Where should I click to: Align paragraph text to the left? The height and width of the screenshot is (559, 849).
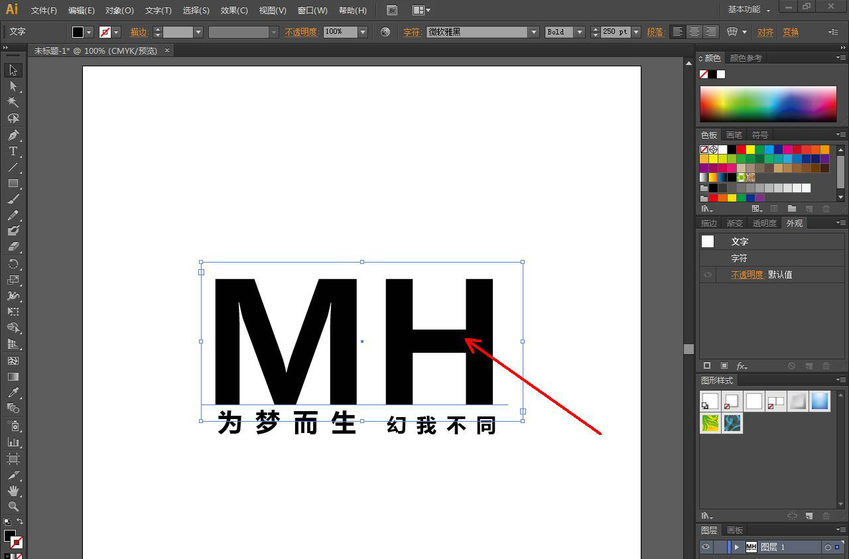pyautogui.click(x=677, y=32)
